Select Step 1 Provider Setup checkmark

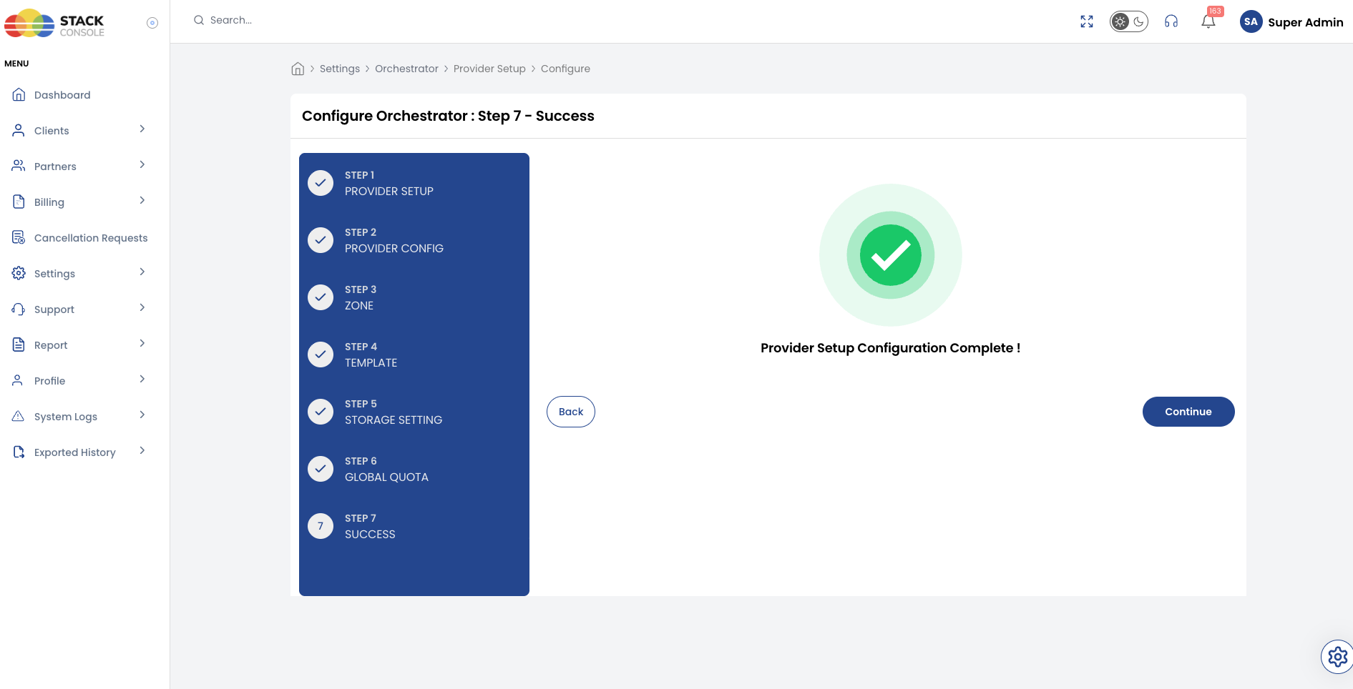coord(321,183)
